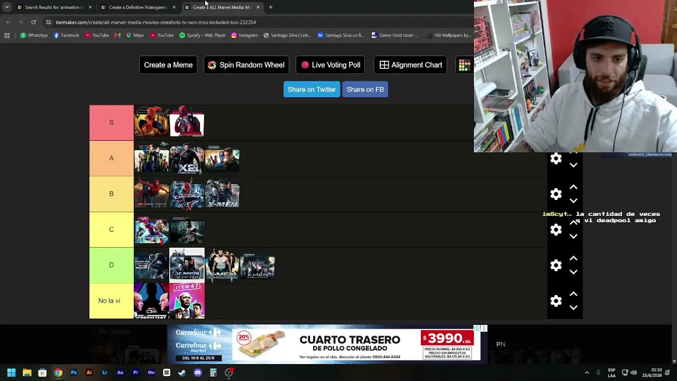Viewport: 677px width, 381px height.
Task: Close the 'Search Results for animation' tab
Action: click(x=90, y=7)
